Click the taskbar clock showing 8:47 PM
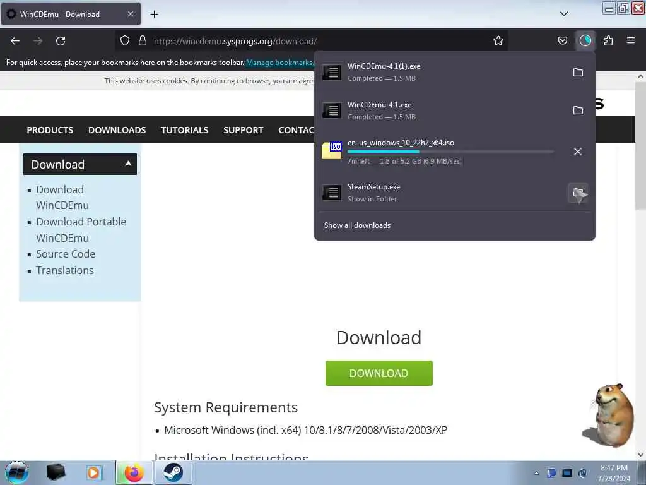This screenshot has width=646, height=485. [614, 473]
